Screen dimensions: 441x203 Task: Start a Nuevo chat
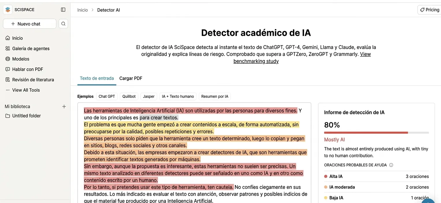(x=29, y=24)
